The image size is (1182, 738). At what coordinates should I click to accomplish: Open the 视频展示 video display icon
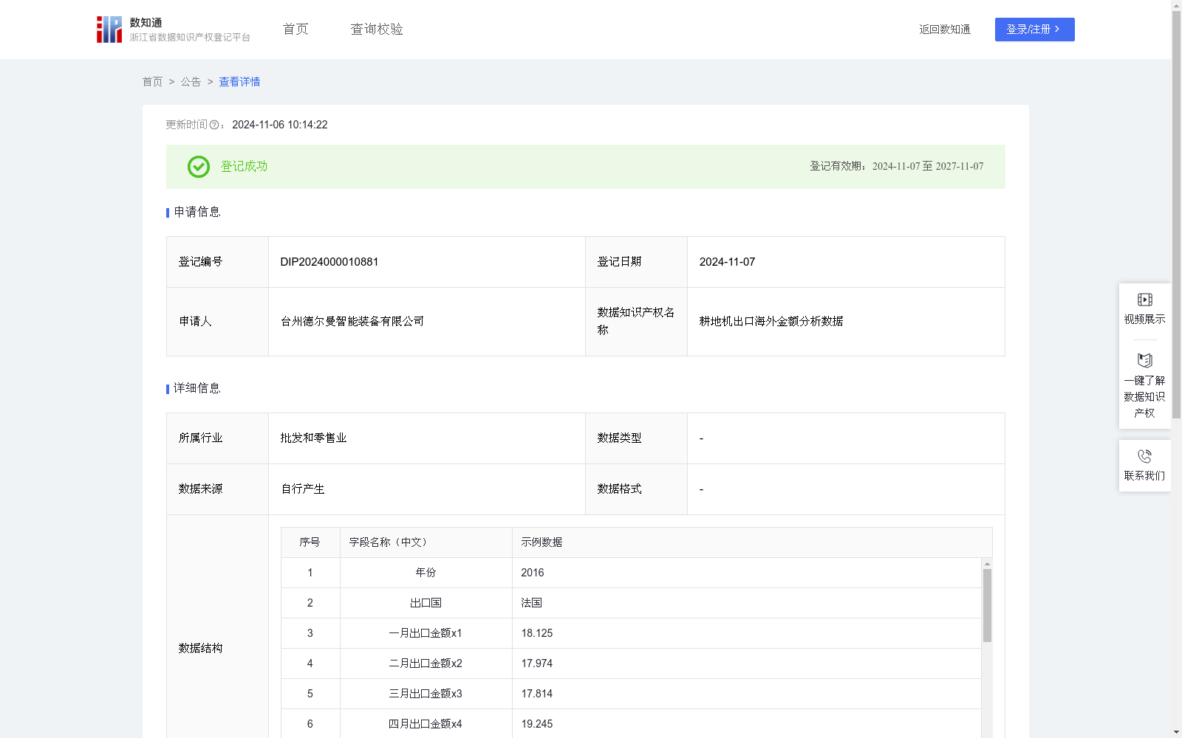coord(1144,299)
